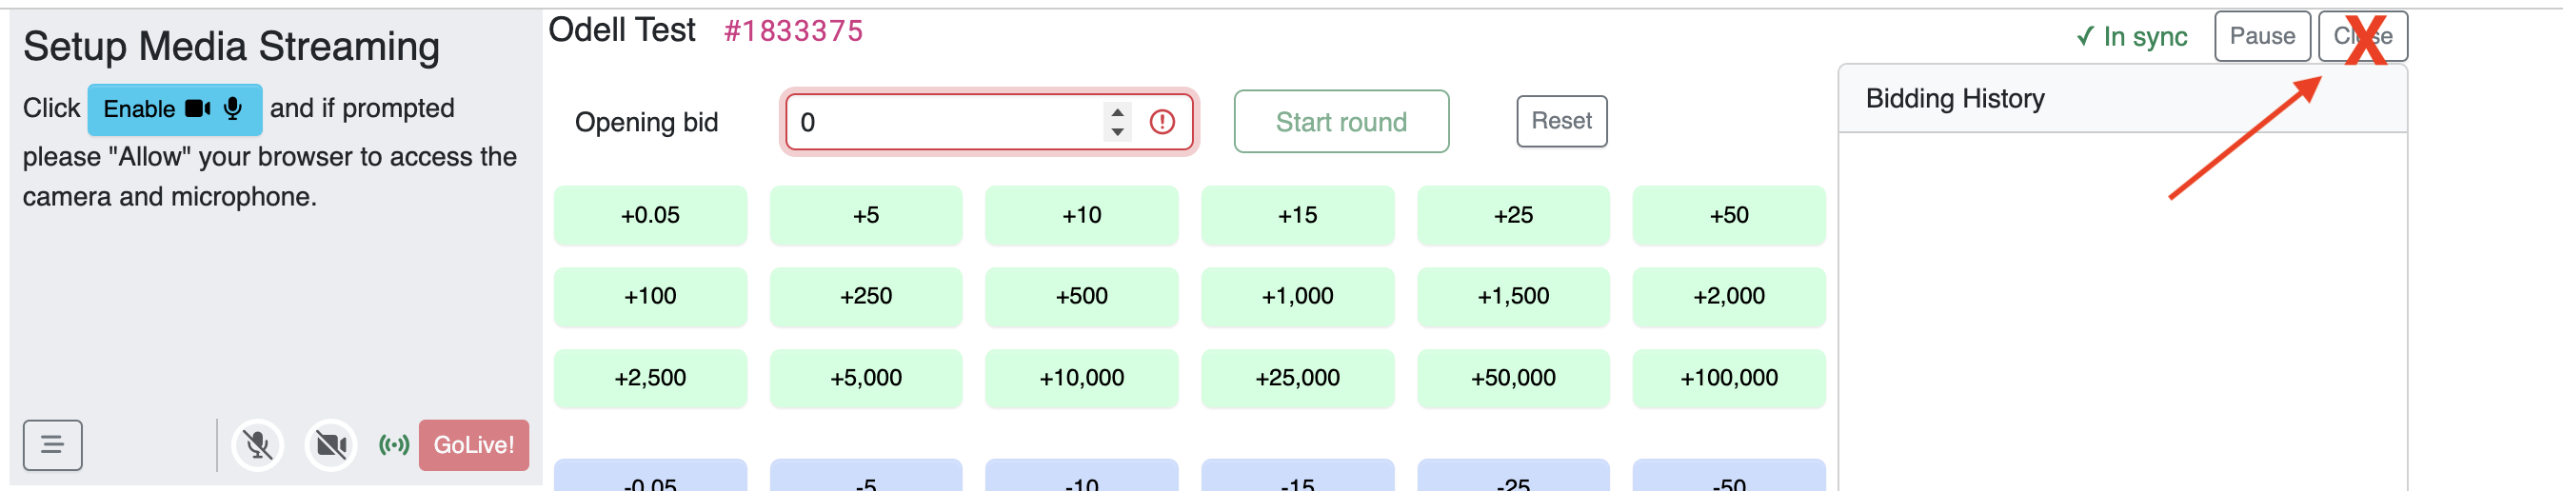Enable camera and microphone access
This screenshot has width=2563, height=491.
174,109
